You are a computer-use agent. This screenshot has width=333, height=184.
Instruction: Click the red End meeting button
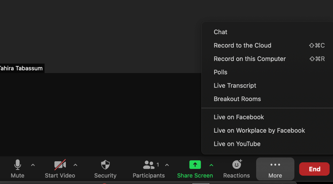click(314, 169)
